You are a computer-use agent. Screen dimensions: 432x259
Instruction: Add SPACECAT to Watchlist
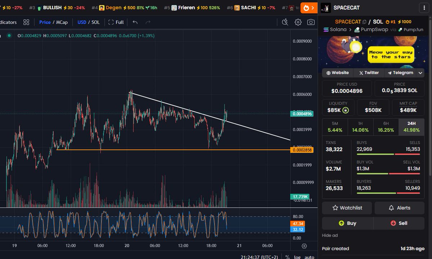pos(347,208)
